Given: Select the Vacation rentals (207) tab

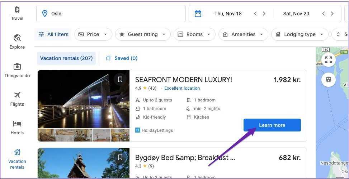Looking at the screenshot, I should (x=66, y=58).
